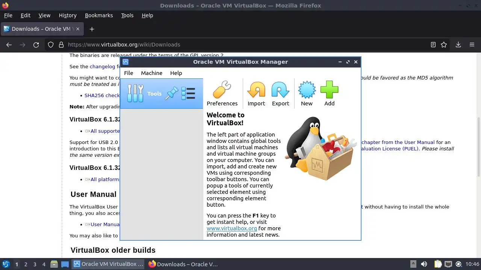This screenshot has height=270, width=481.
Task: Switch to workspace 4
Action: click(44, 264)
